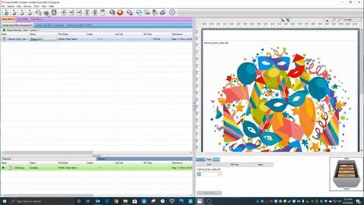
Task: Open the Jobs menu
Action: point(19,6)
